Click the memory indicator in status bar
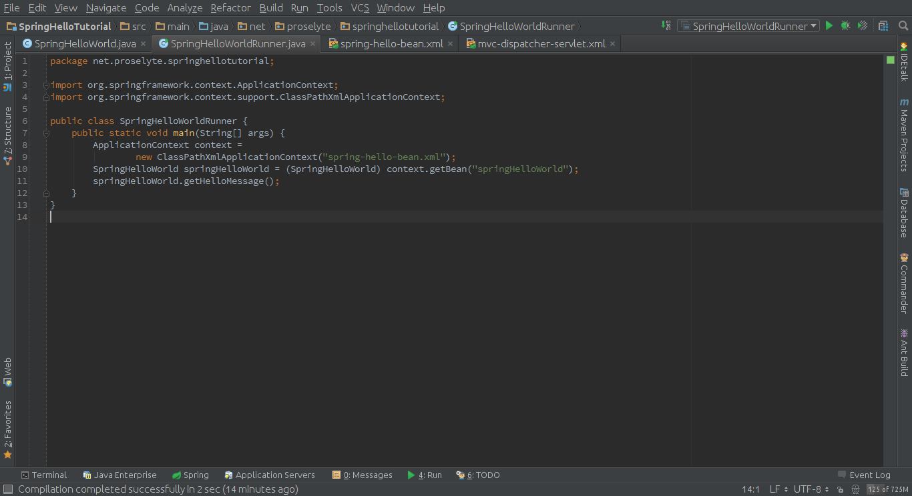Viewport: 912px width, 496px height. pos(888,489)
